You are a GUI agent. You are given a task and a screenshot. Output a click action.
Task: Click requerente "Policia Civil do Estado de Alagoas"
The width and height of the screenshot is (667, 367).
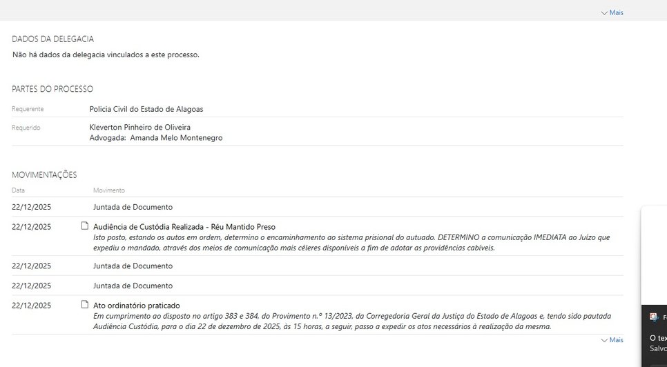(x=146, y=109)
